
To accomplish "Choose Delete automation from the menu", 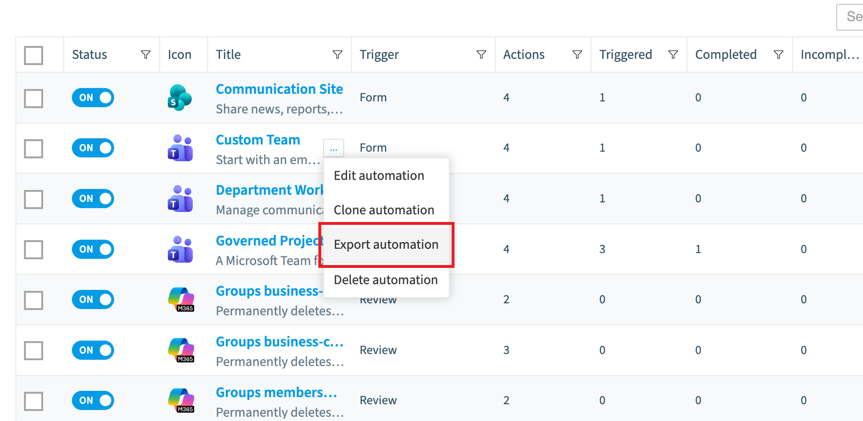I will (386, 280).
